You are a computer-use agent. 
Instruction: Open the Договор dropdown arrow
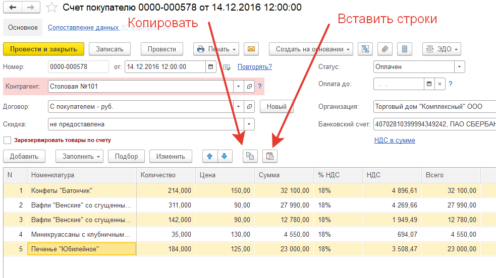[239, 107]
